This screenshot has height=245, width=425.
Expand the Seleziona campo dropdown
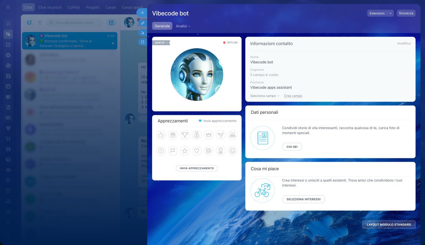coord(265,96)
